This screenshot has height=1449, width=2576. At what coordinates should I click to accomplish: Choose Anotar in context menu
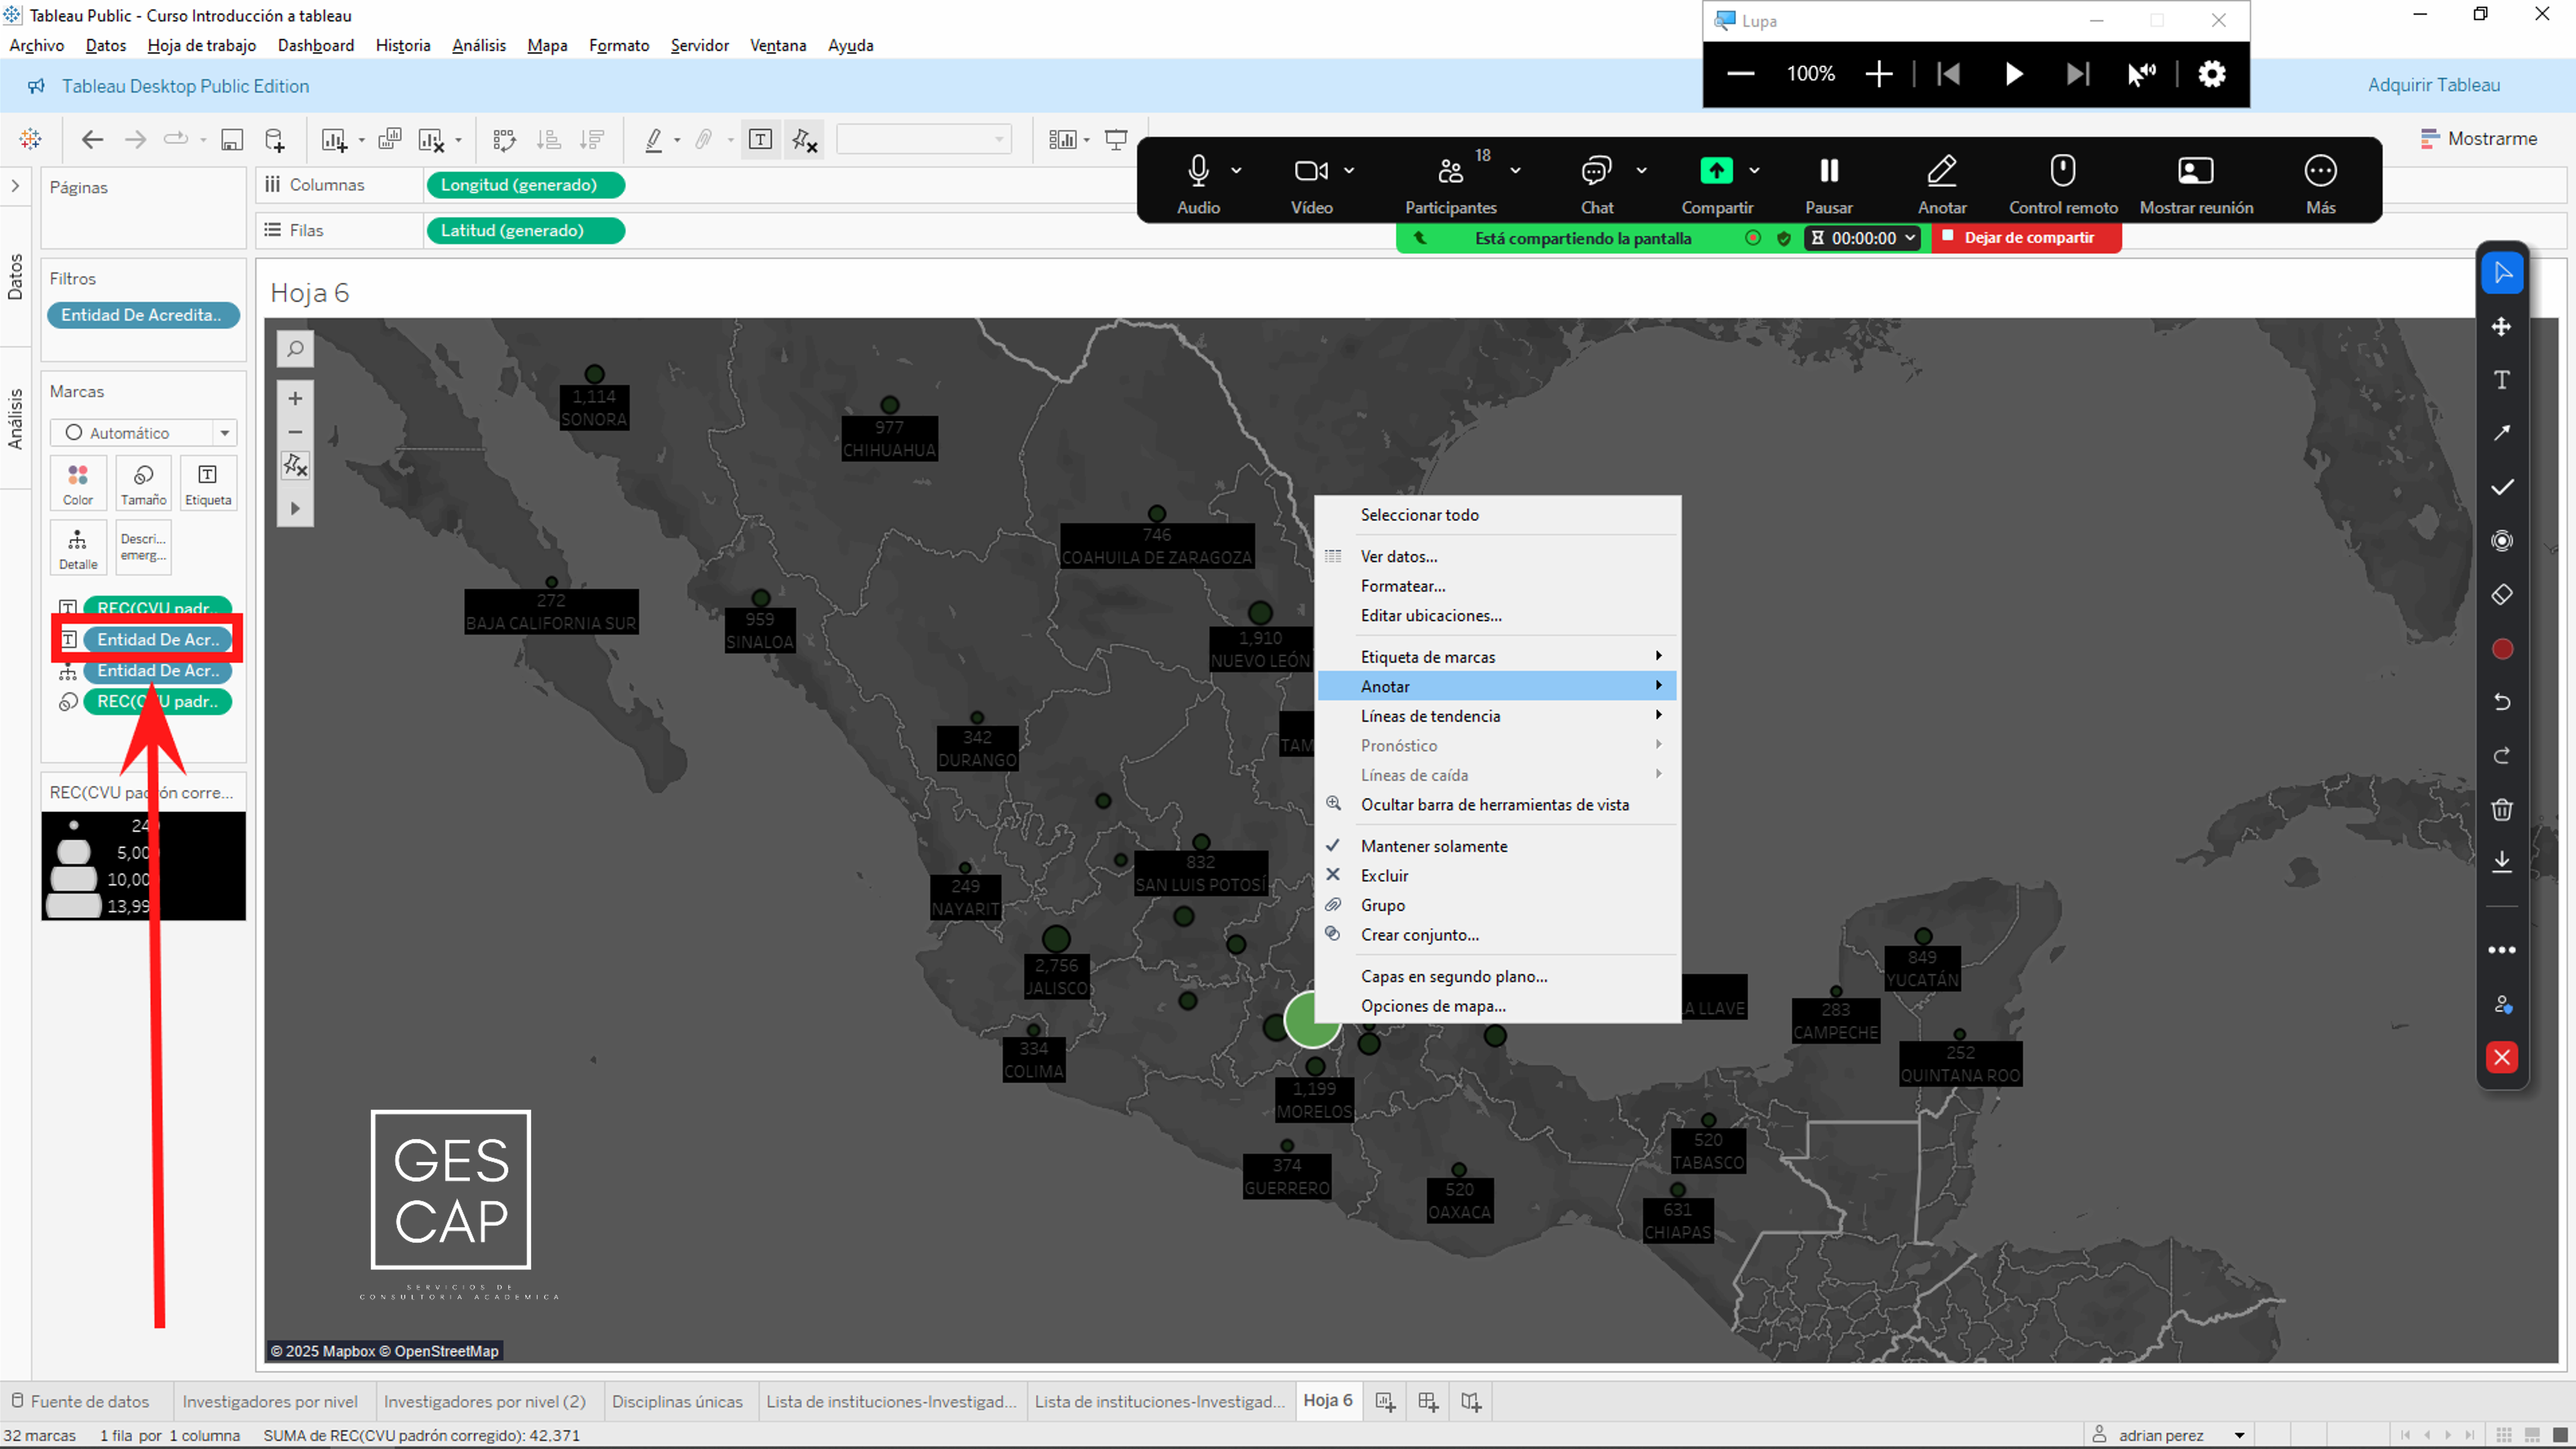point(1496,687)
